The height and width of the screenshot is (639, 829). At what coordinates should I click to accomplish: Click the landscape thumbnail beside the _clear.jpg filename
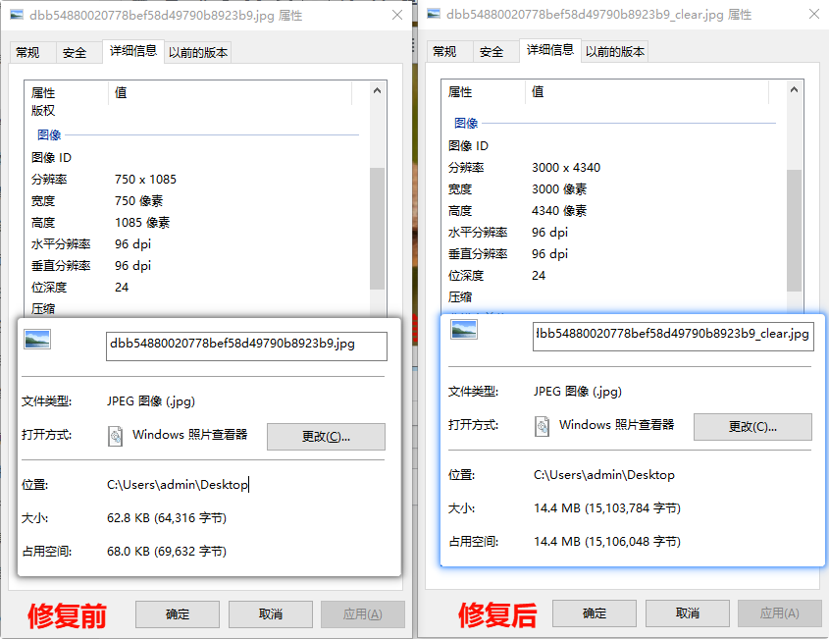(x=464, y=329)
